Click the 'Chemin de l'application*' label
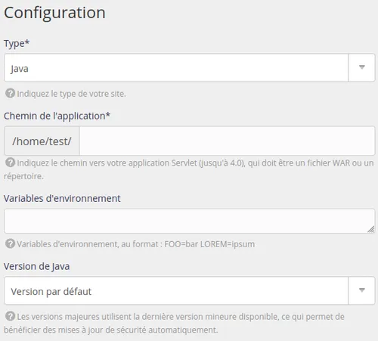Viewport: 378px width, 341px height. click(57, 116)
